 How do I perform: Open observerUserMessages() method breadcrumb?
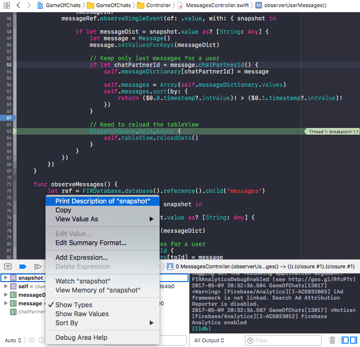291,5
